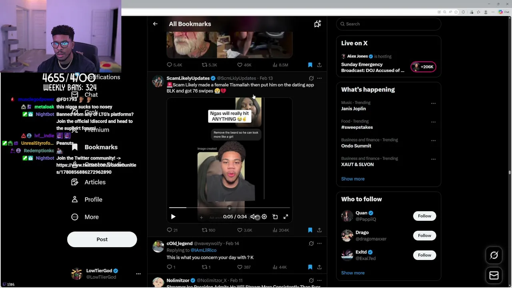Like the top post with 46K likes
The width and height of the screenshot is (512, 288).
[244, 65]
